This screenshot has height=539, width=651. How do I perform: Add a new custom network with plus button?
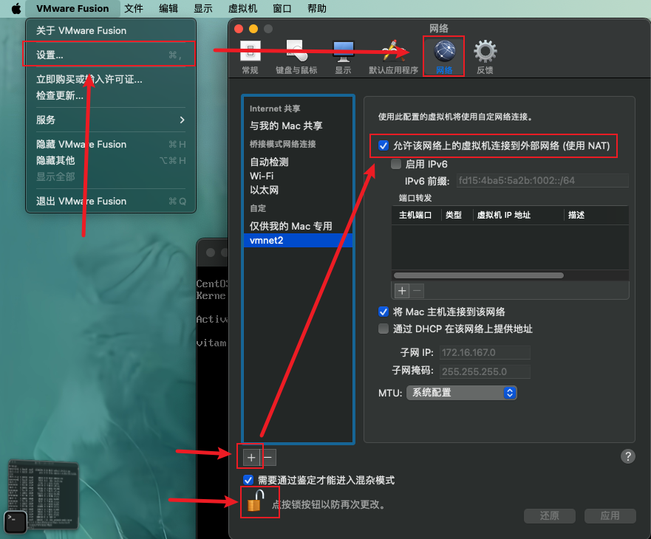pos(251,458)
